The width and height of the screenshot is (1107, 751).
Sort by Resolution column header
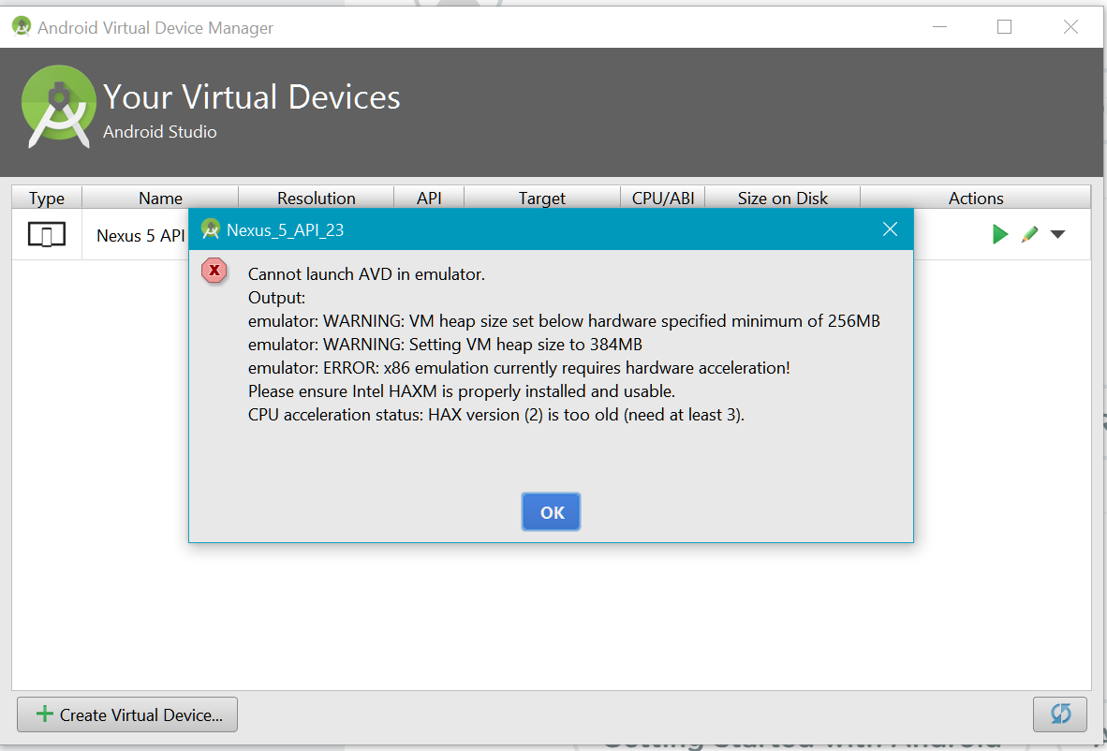click(317, 198)
